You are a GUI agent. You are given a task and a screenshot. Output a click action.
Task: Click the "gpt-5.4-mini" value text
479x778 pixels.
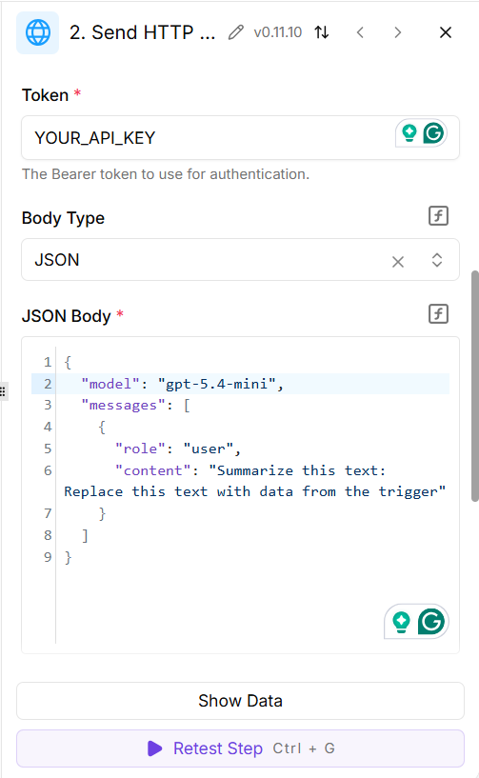(216, 384)
